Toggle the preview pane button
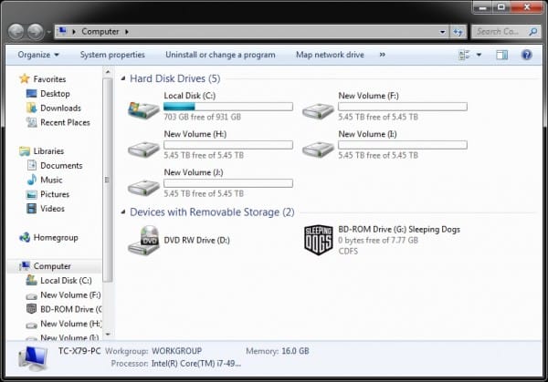 (501, 55)
